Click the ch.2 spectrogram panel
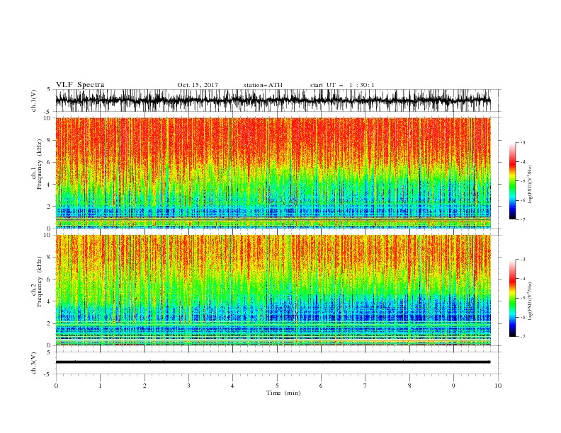 (x=273, y=290)
